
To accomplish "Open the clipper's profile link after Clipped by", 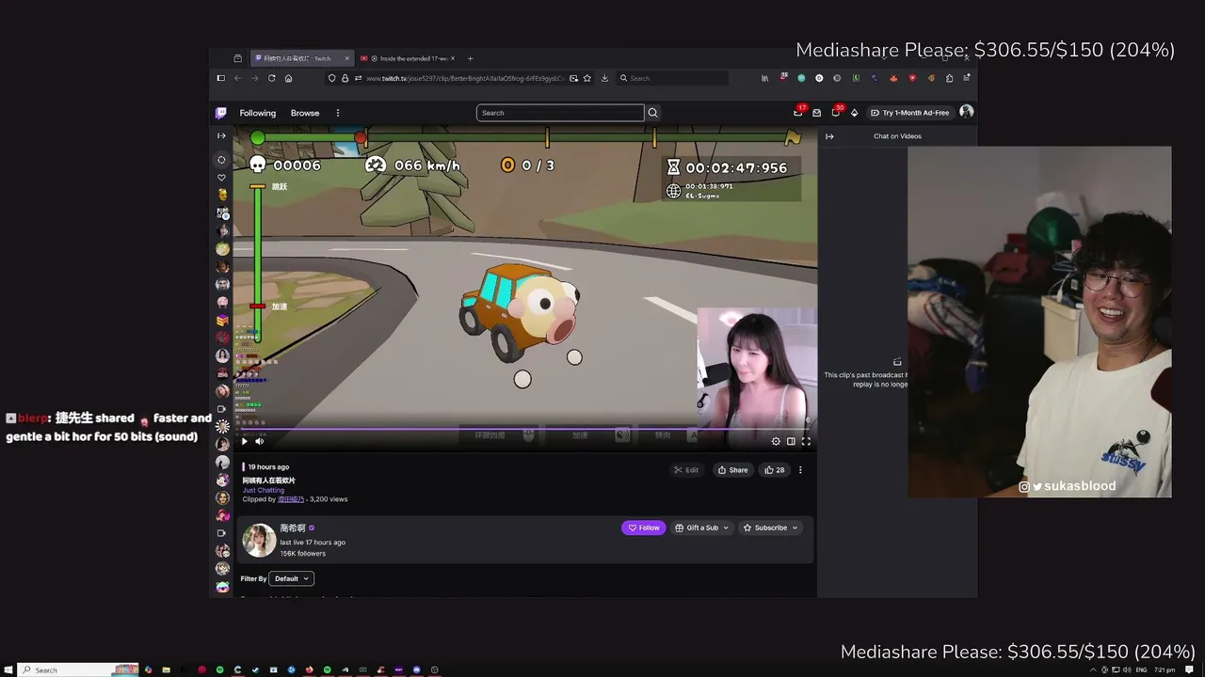I will 291,499.
